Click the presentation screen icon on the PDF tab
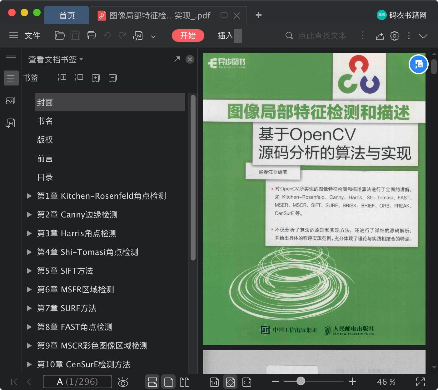438x390 pixels. [224, 16]
